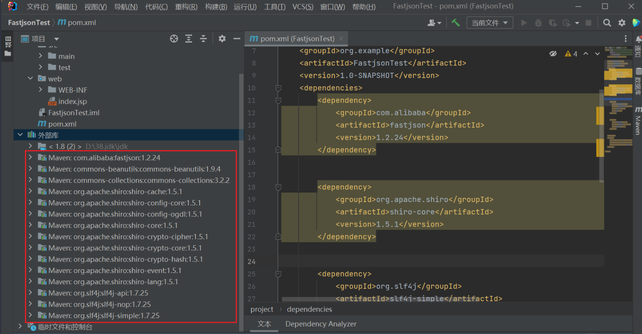Open the 构建(B) menu
The width and height of the screenshot is (642, 334).
(x=216, y=7)
